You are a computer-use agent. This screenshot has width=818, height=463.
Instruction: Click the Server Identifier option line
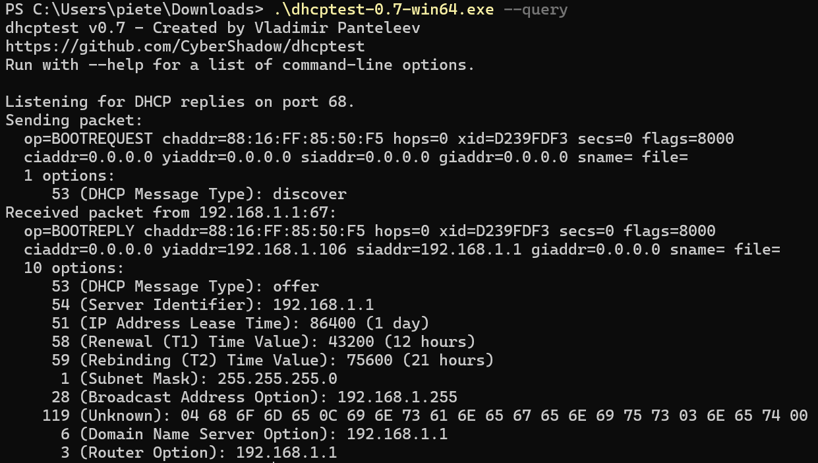pyautogui.click(x=212, y=305)
